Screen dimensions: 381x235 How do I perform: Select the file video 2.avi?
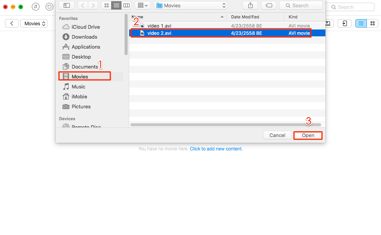(227, 33)
